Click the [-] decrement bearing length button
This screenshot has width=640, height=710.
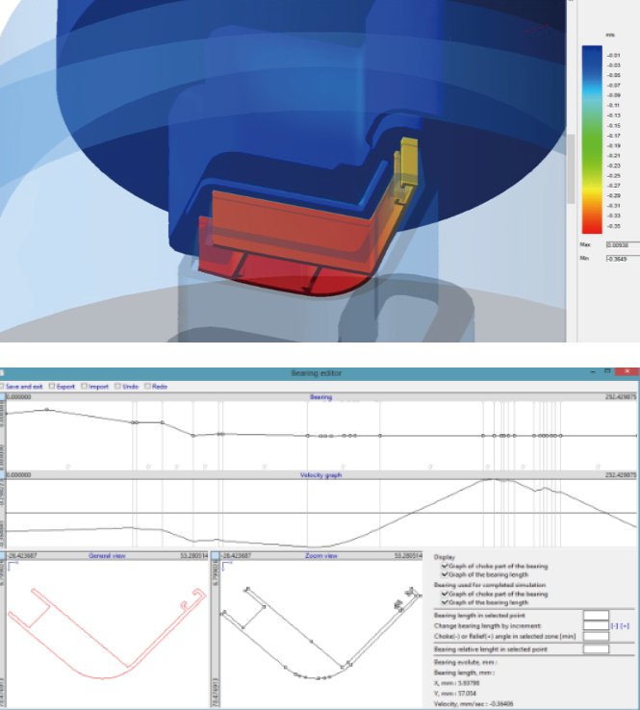(x=615, y=625)
